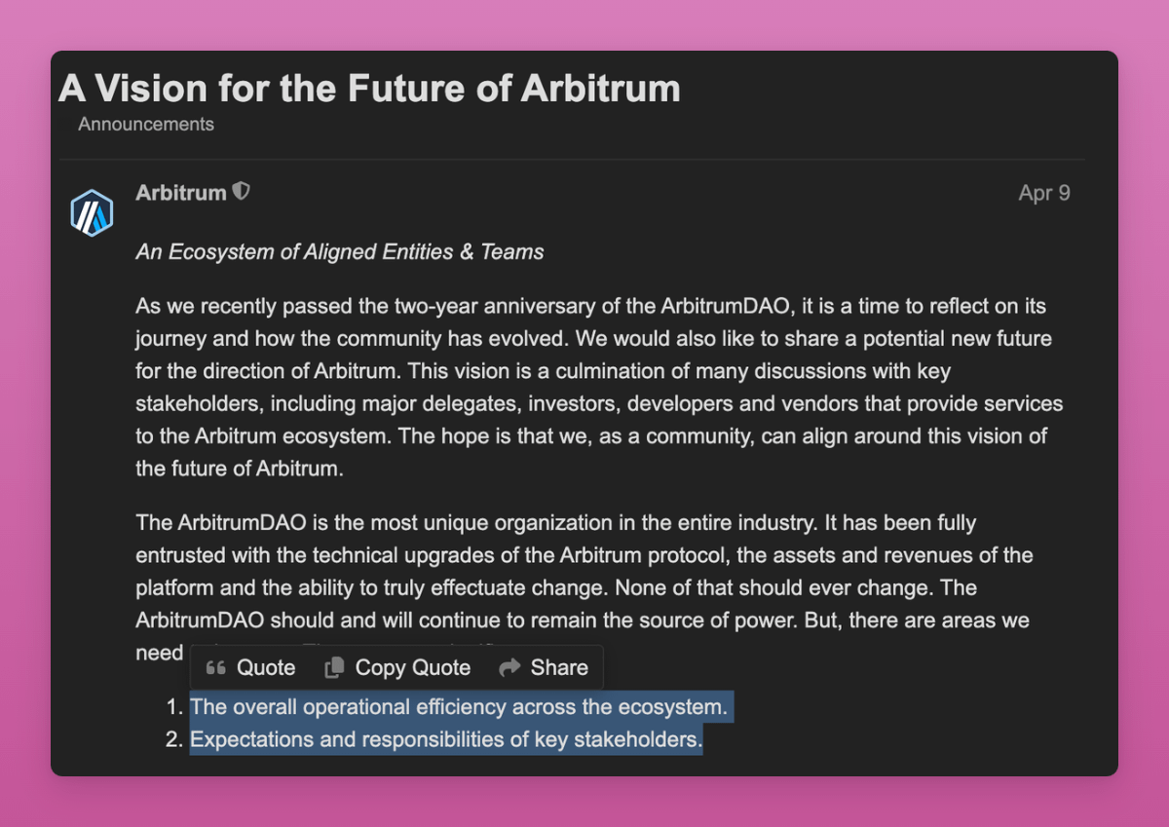
Task: Open the Share option
Action: [x=544, y=667]
